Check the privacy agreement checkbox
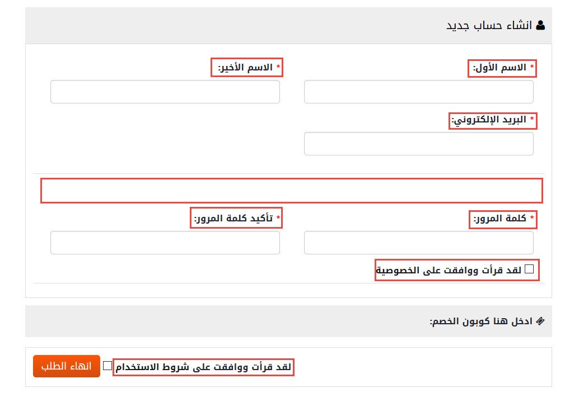The image size is (565, 407). (x=530, y=270)
